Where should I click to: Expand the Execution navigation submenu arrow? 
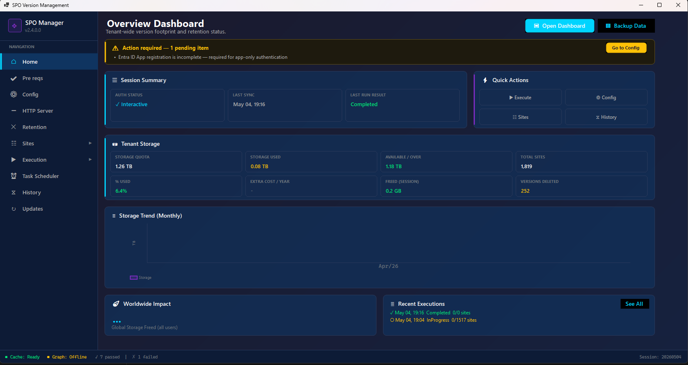click(90, 159)
